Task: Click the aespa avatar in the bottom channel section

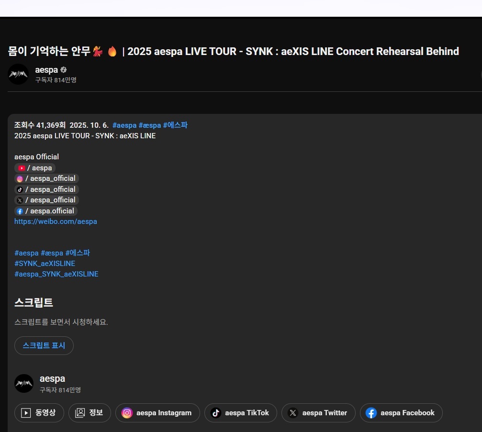Action: tap(24, 383)
